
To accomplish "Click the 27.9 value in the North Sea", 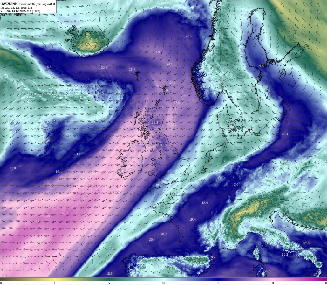I will click(177, 103).
